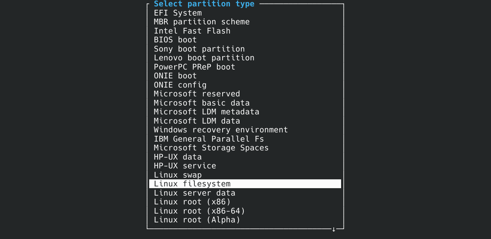The width and height of the screenshot is (491, 239).
Task: Choose Lenovo boot partition
Action: 204,58
